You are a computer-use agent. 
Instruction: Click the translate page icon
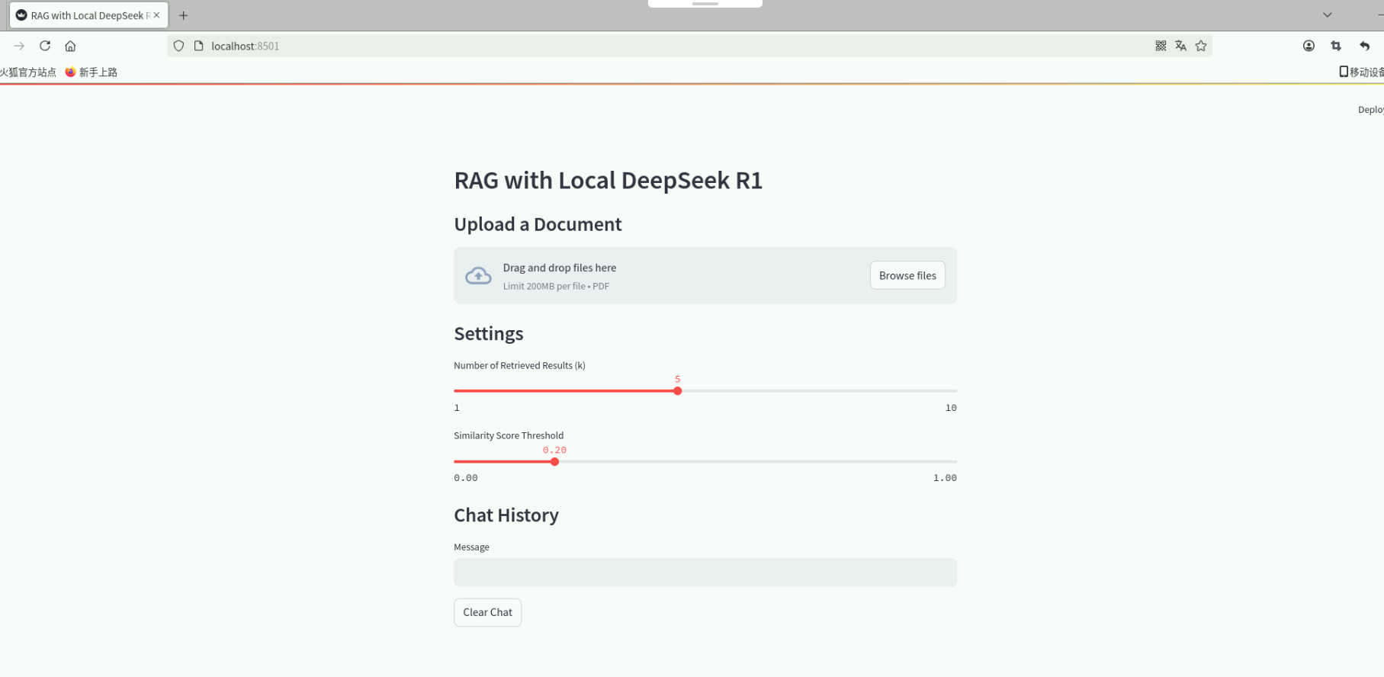(1180, 46)
